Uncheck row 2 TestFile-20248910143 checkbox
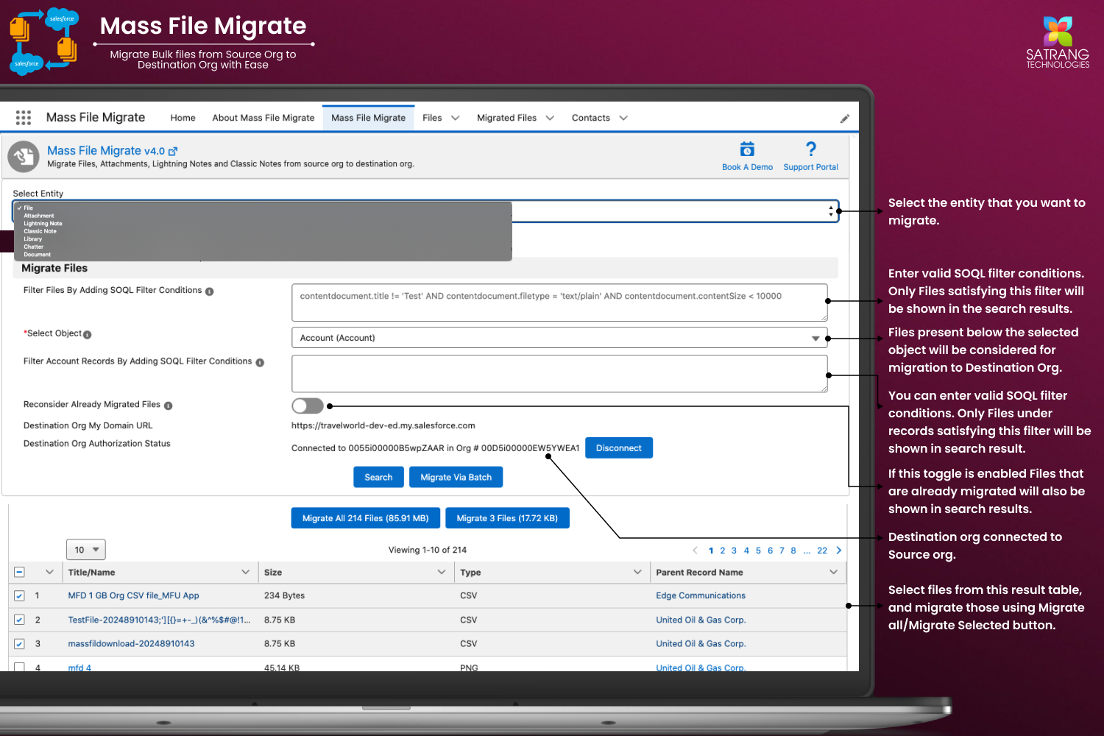Screen dimensions: 1104x736 point(20,620)
